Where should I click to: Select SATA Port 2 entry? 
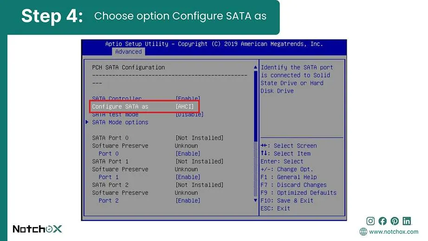[x=110, y=185]
